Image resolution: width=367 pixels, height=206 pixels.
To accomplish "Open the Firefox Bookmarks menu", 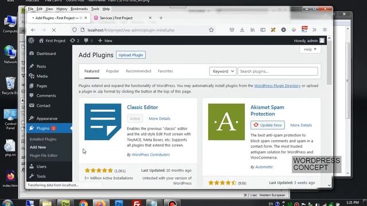I will (79, 9).
